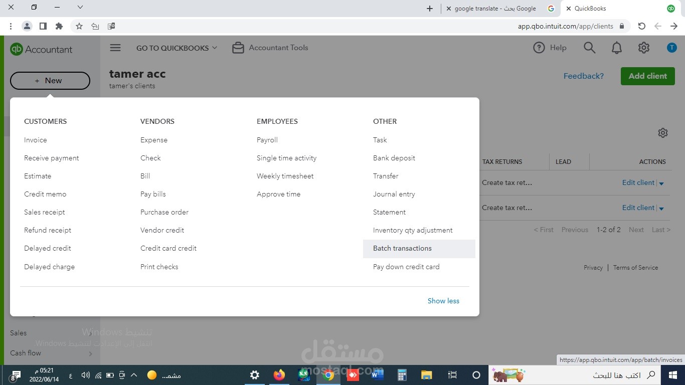
Task: Click the share page icon in address bar
Action: click(95, 26)
